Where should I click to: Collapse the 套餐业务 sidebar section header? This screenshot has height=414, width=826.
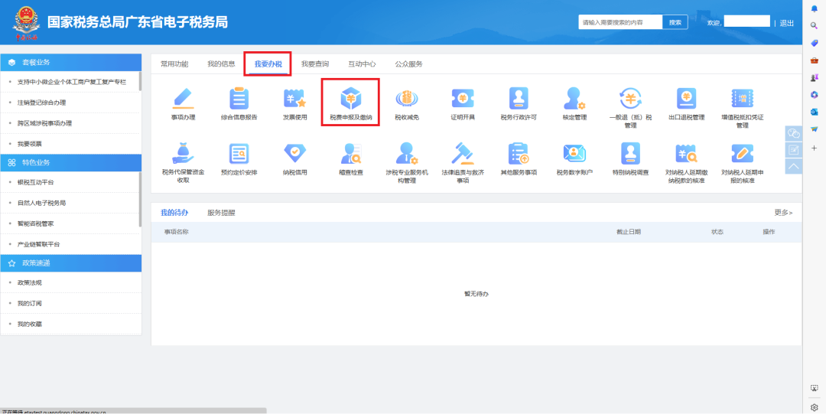point(70,62)
